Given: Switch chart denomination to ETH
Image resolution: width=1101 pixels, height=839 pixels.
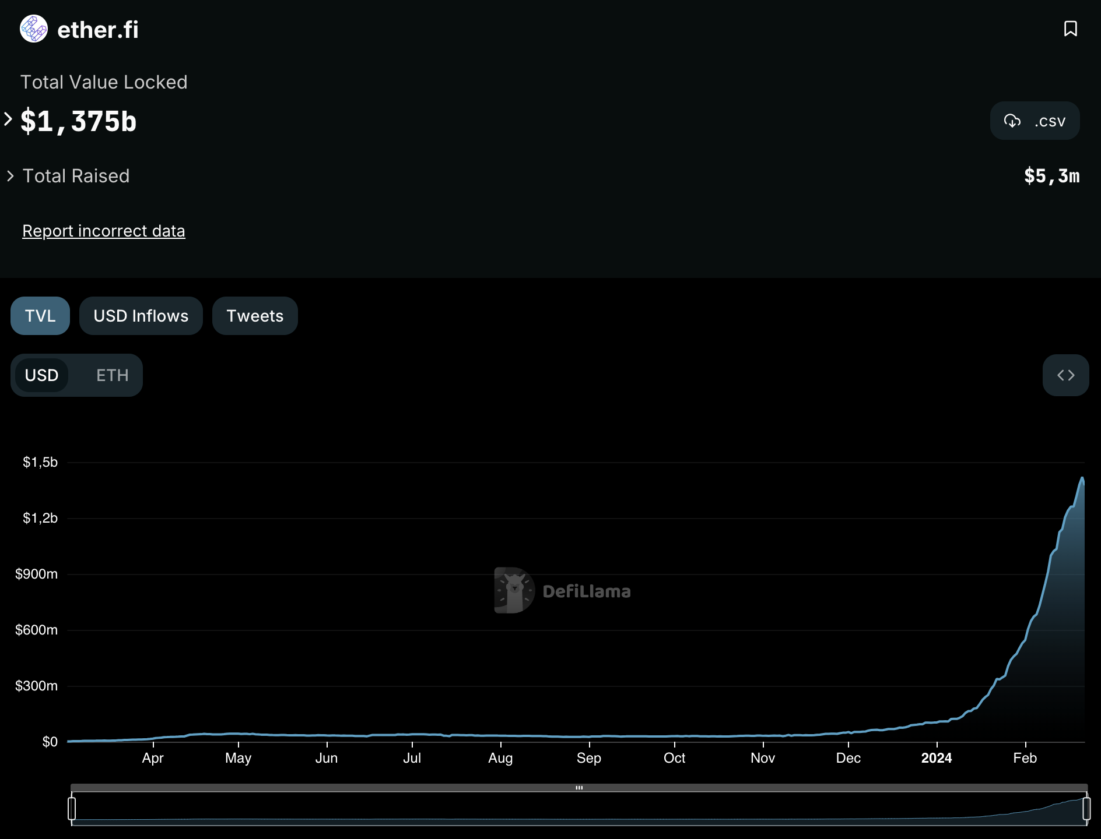Looking at the screenshot, I should click(x=112, y=375).
